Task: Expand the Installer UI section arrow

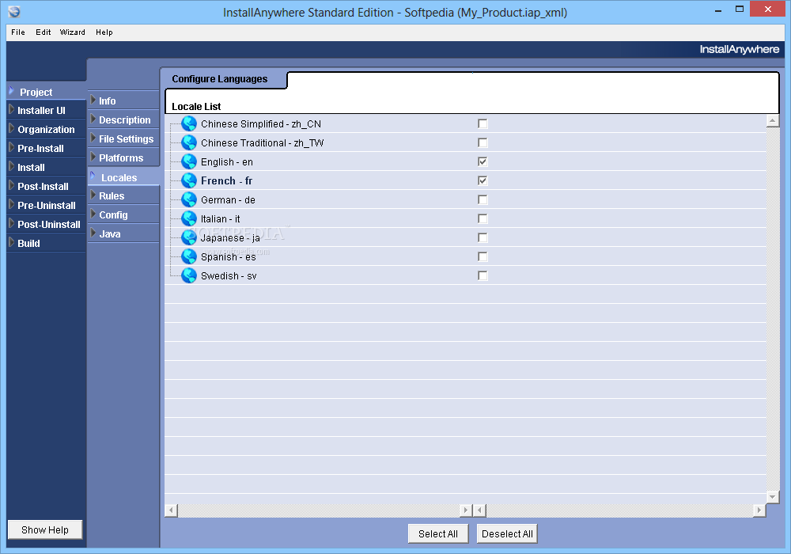Action: (x=12, y=109)
